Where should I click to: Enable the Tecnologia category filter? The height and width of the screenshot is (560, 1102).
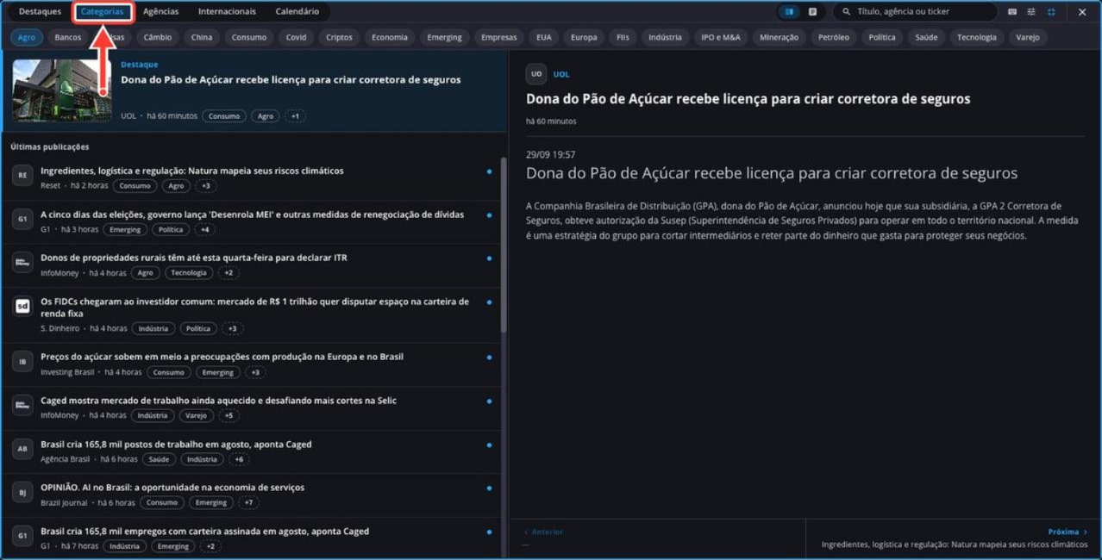tap(976, 37)
